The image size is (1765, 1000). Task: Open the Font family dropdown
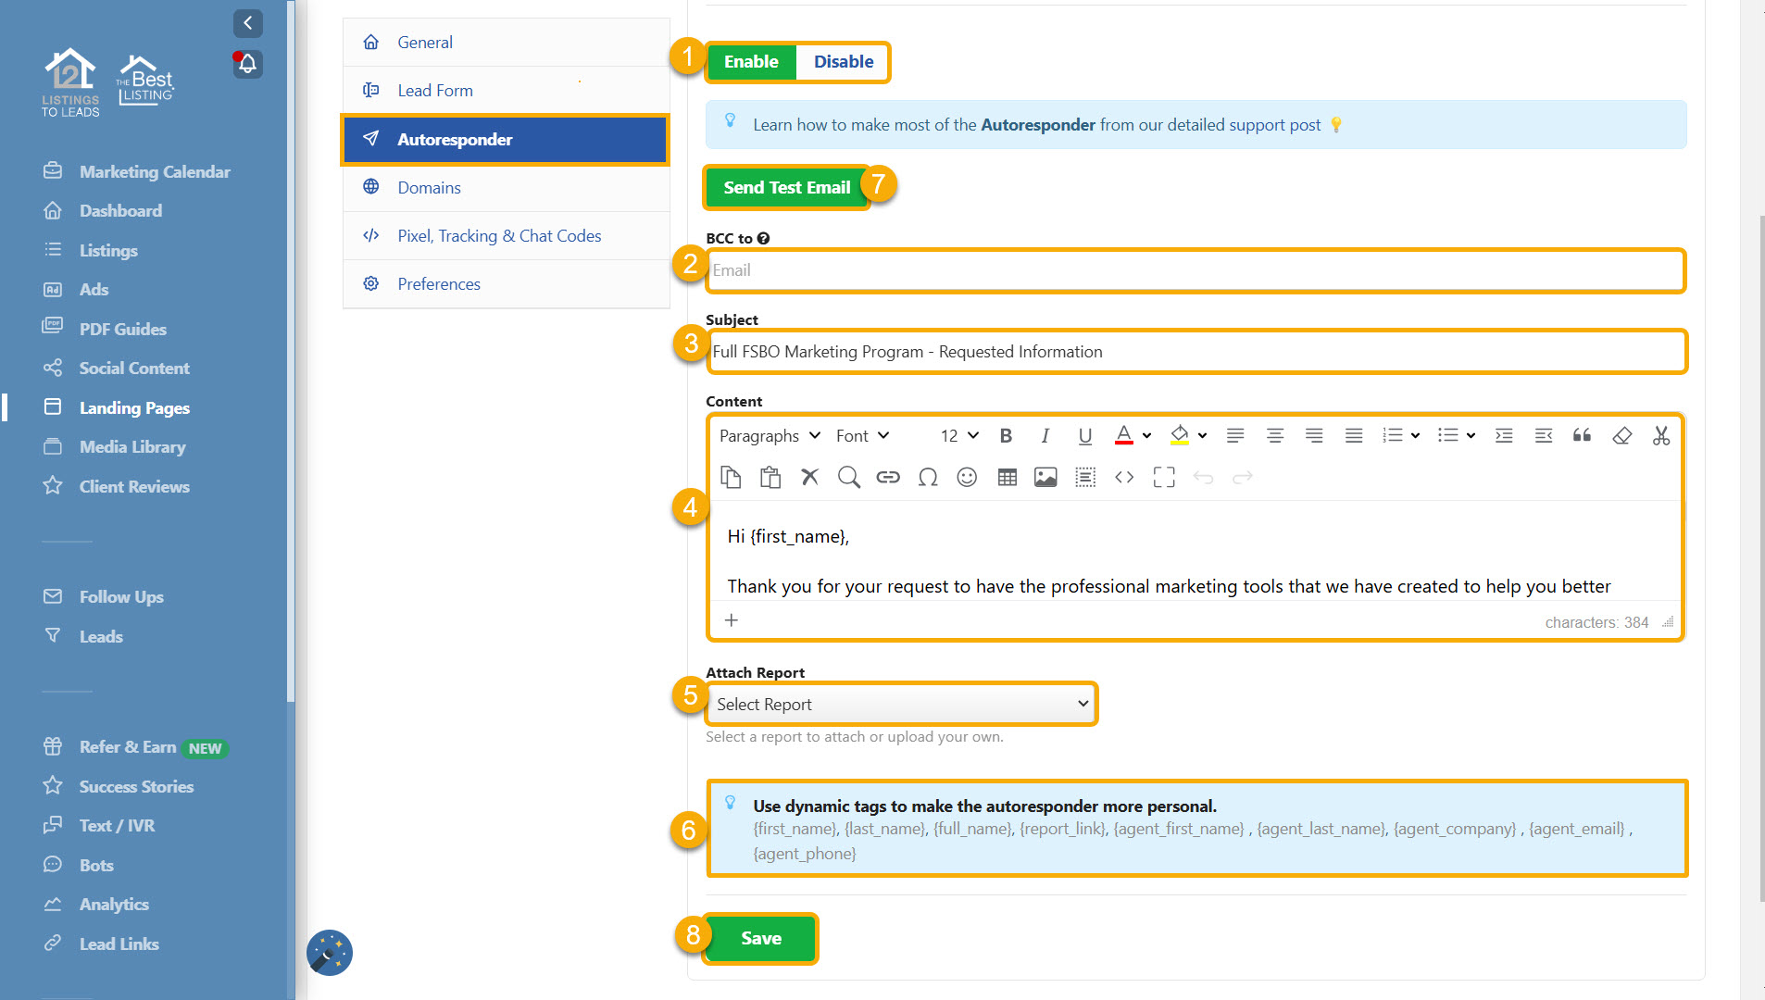pos(862,435)
